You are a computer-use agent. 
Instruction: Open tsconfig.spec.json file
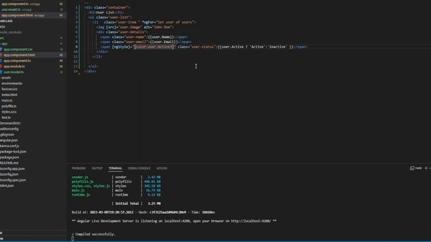13,180
